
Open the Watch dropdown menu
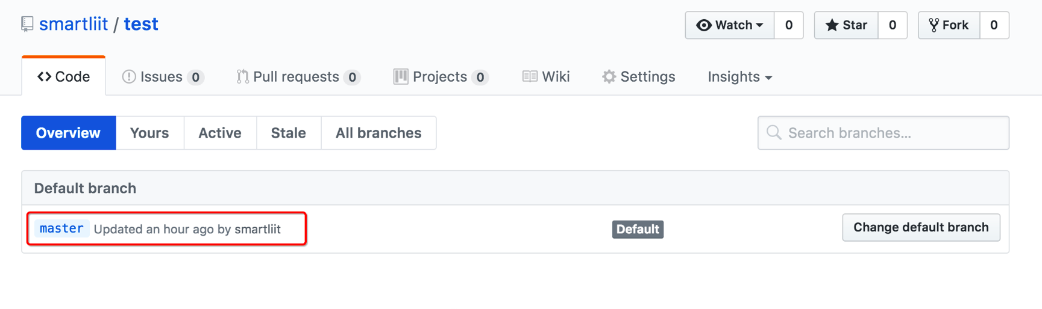[730, 25]
